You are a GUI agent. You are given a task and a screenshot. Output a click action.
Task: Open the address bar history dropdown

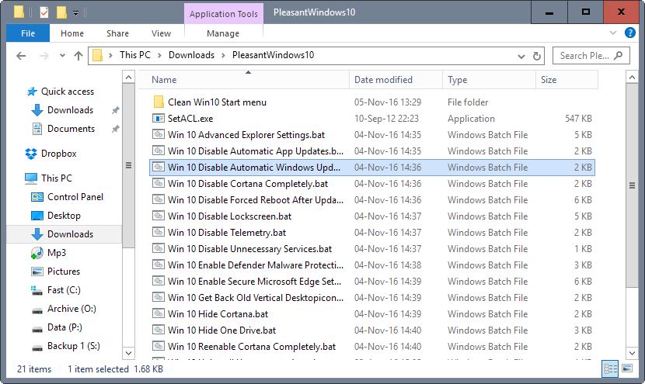click(521, 57)
